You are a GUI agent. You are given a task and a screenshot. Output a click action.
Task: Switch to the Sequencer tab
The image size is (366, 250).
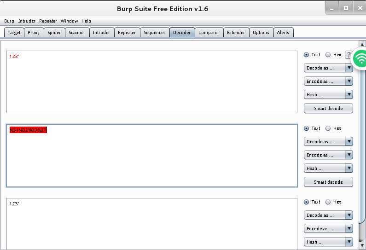tap(154, 32)
